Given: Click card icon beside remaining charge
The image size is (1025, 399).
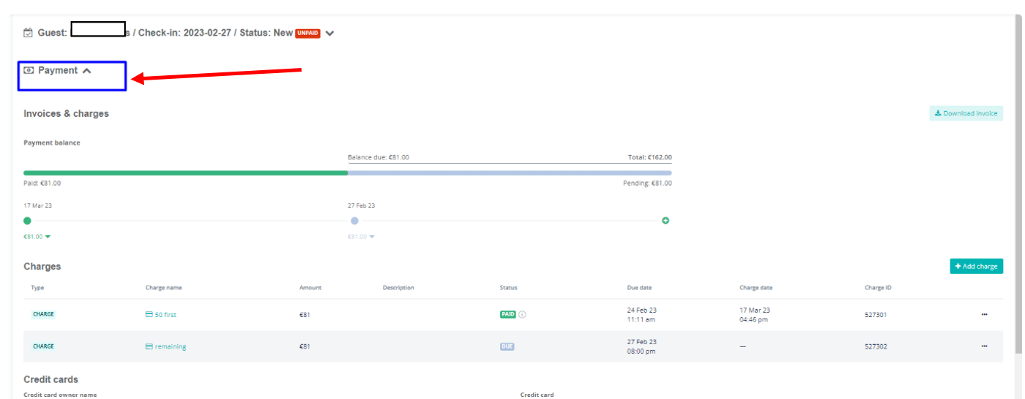Looking at the screenshot, I should coord(149,346).
